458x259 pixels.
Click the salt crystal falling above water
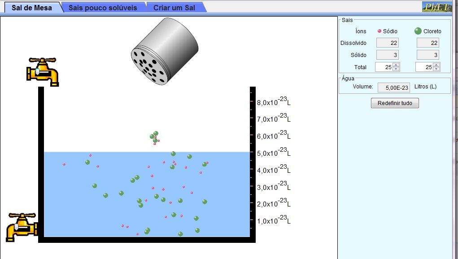coord(155,137)
